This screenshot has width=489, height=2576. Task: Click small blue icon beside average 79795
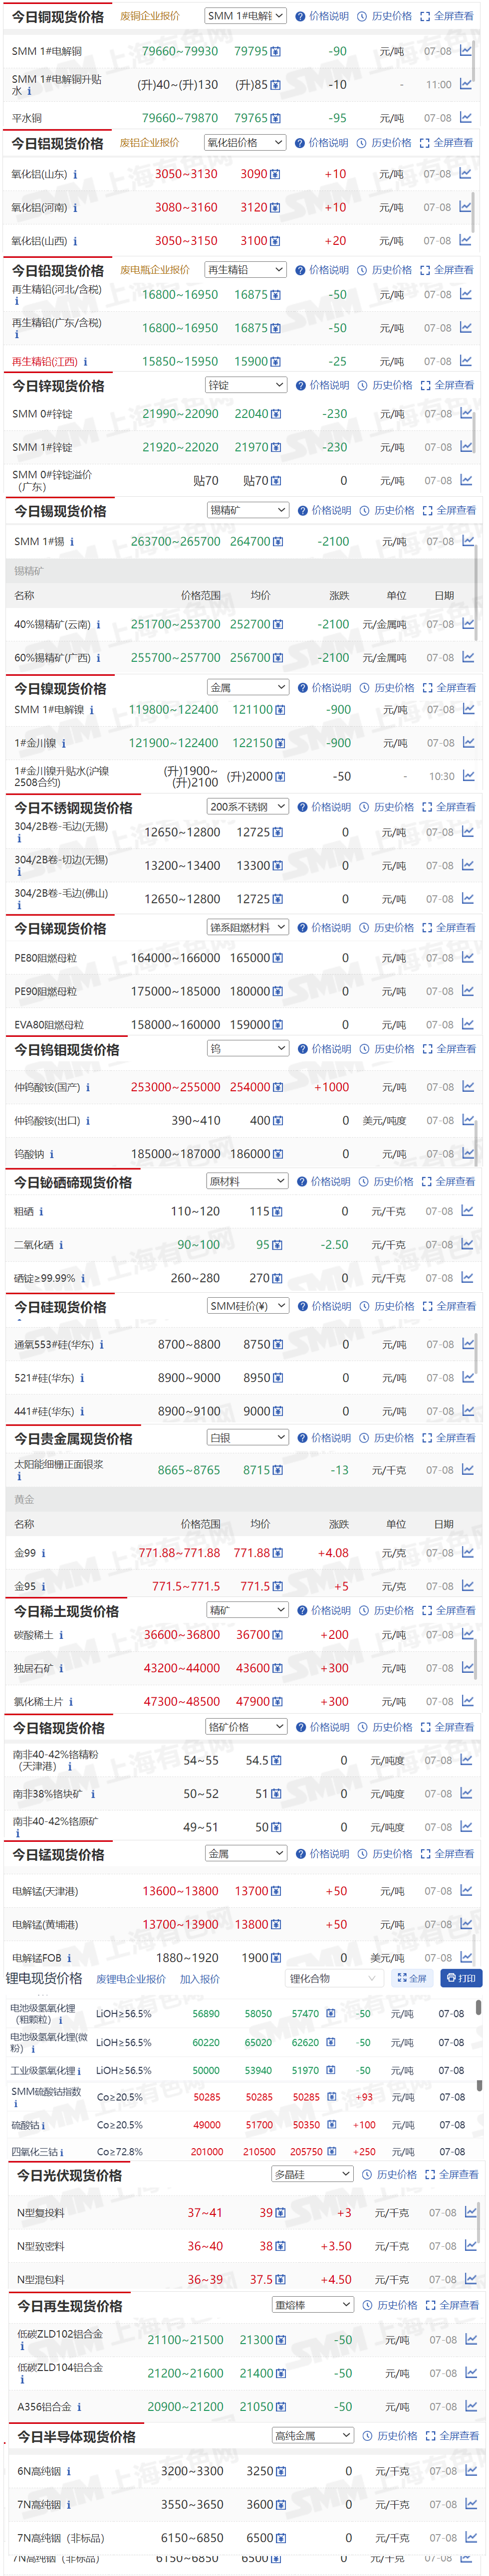(276, 51)
